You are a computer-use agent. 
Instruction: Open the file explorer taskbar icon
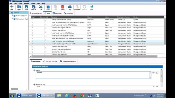59,96
